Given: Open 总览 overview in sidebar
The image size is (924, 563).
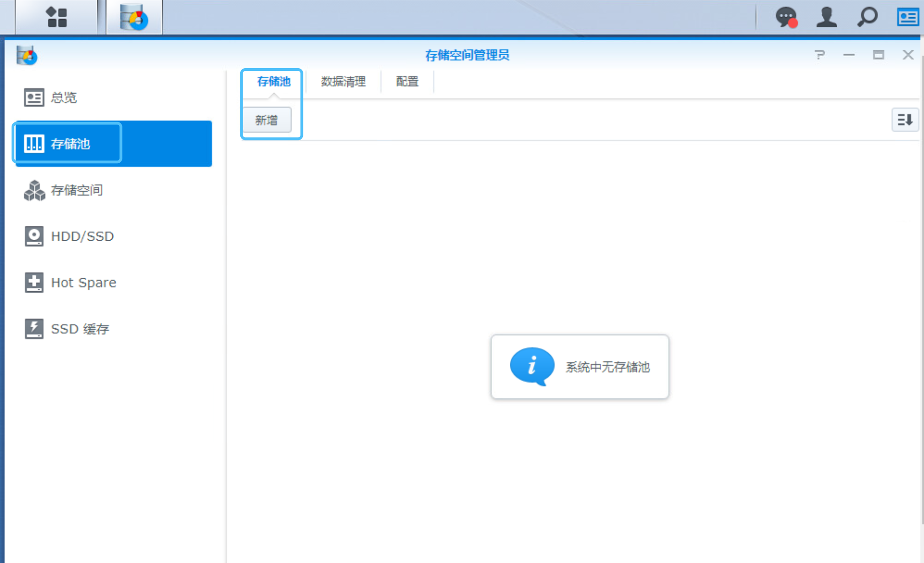Looking at the screenshot, I should (x=114, y=97).
